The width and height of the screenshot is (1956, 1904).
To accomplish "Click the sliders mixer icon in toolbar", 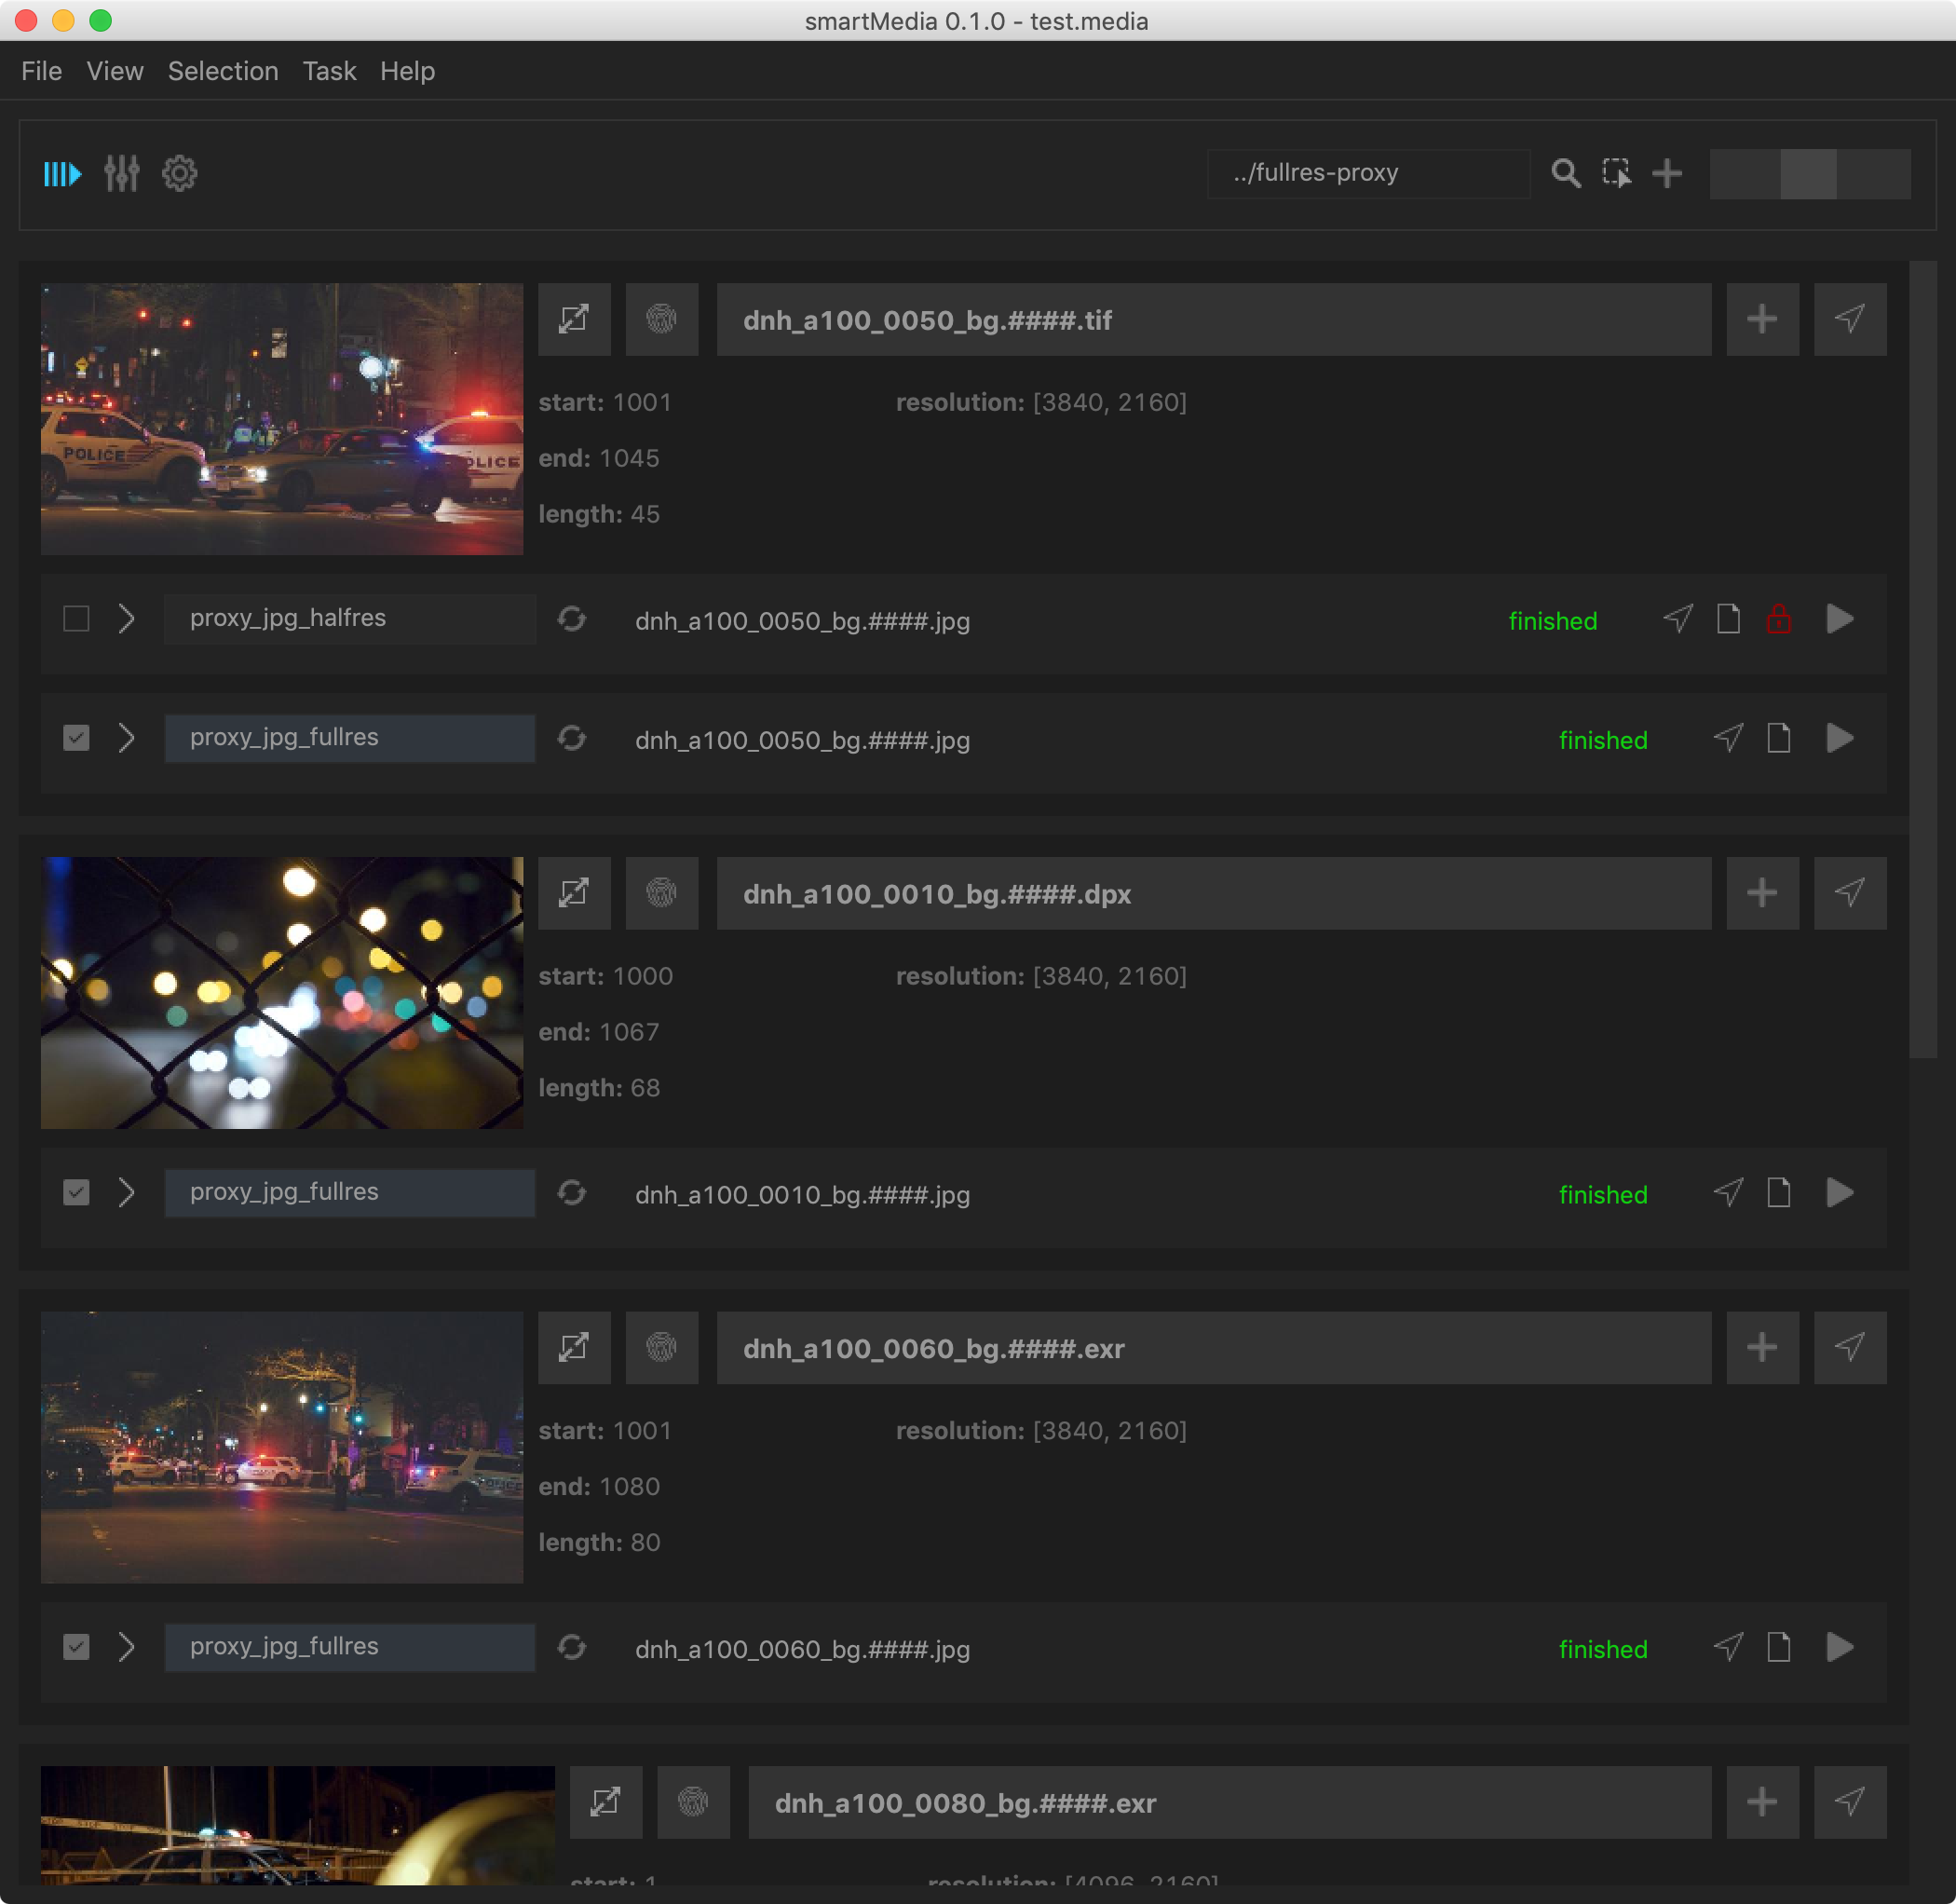I will click(x=121, y=174).
